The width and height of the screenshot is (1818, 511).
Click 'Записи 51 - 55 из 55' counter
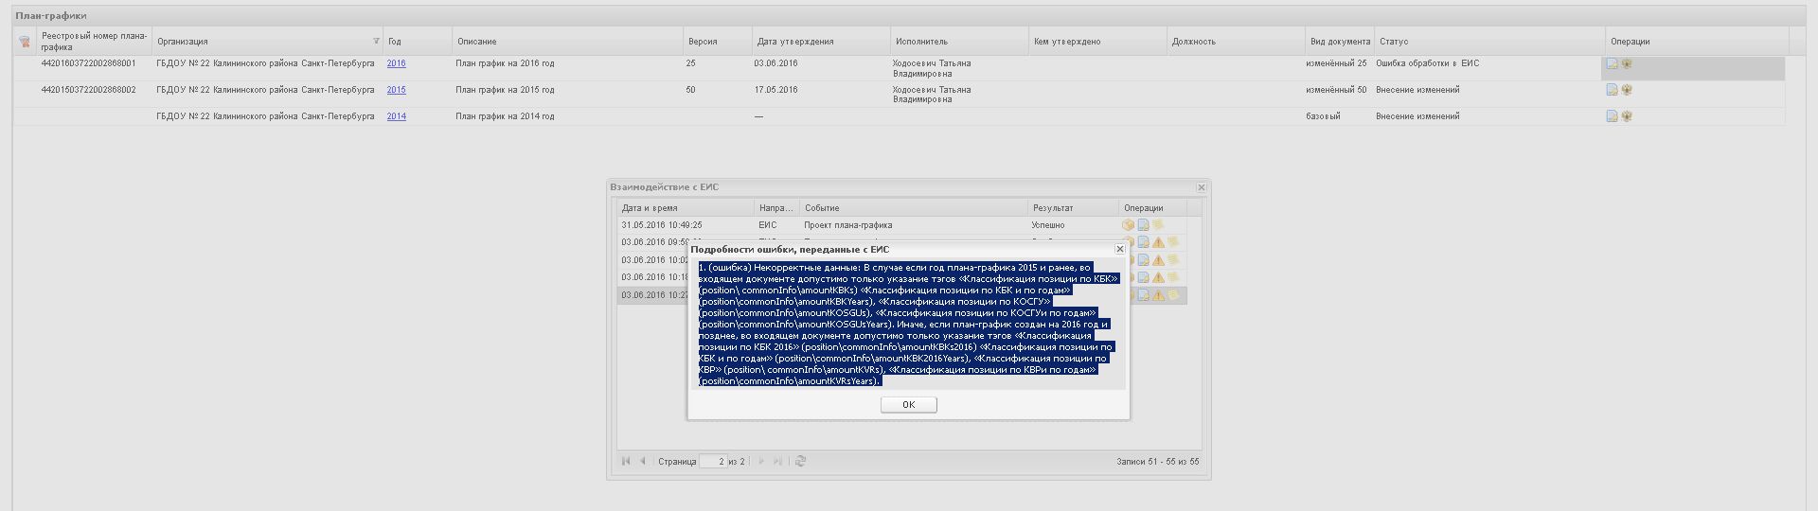click(1157, 462)
